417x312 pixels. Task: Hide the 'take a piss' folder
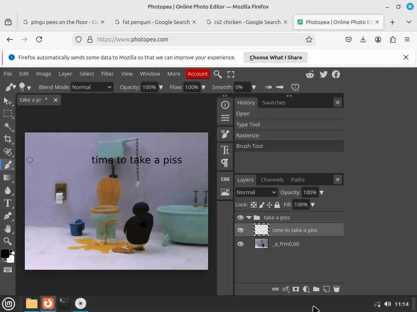click(x=240, y=218)
